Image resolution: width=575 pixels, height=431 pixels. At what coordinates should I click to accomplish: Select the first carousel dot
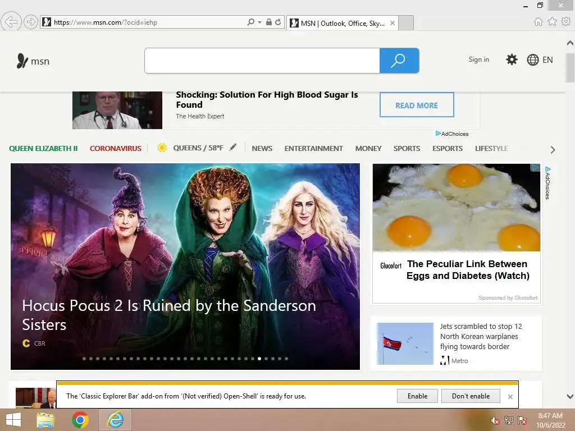(84, 359)
